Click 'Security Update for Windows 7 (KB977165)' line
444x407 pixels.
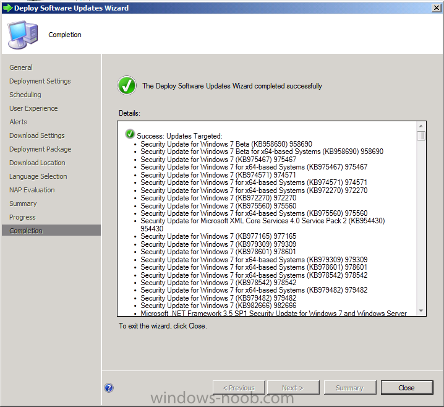pos(218,236)
